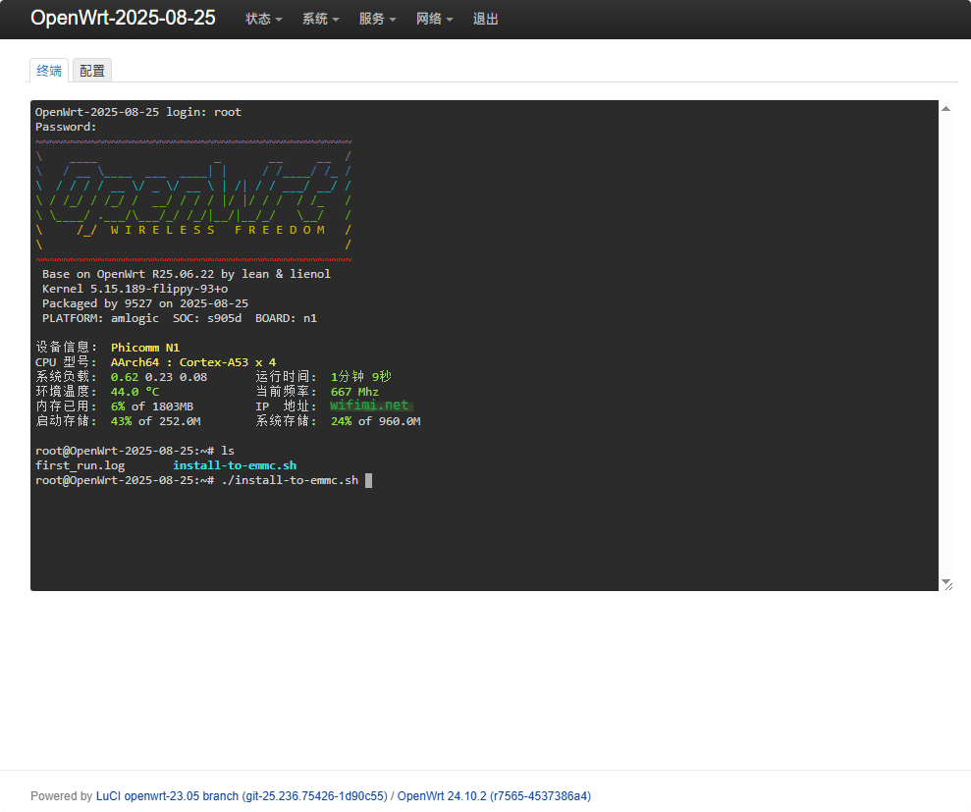Click the '43% of 252.0M' boot storage value

[x=155, y=421]
